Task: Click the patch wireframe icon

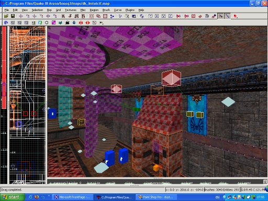Action: 200,16
